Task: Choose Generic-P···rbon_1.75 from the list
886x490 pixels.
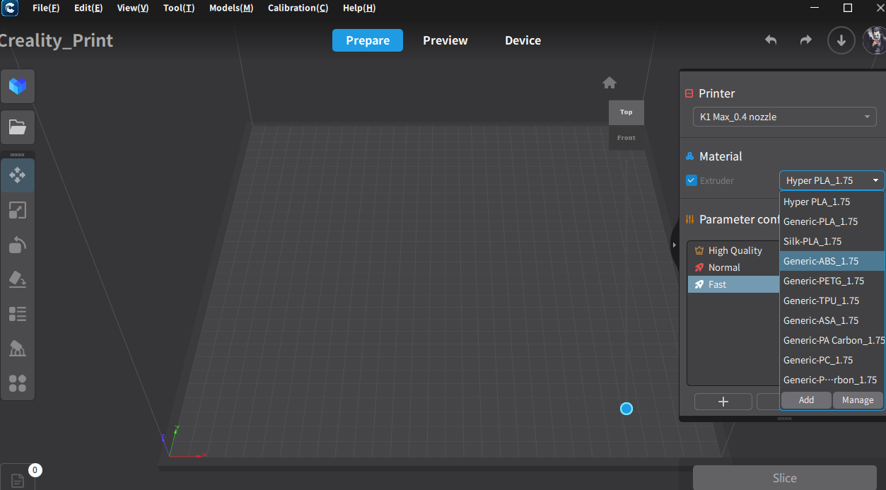Action: [832, 380]
